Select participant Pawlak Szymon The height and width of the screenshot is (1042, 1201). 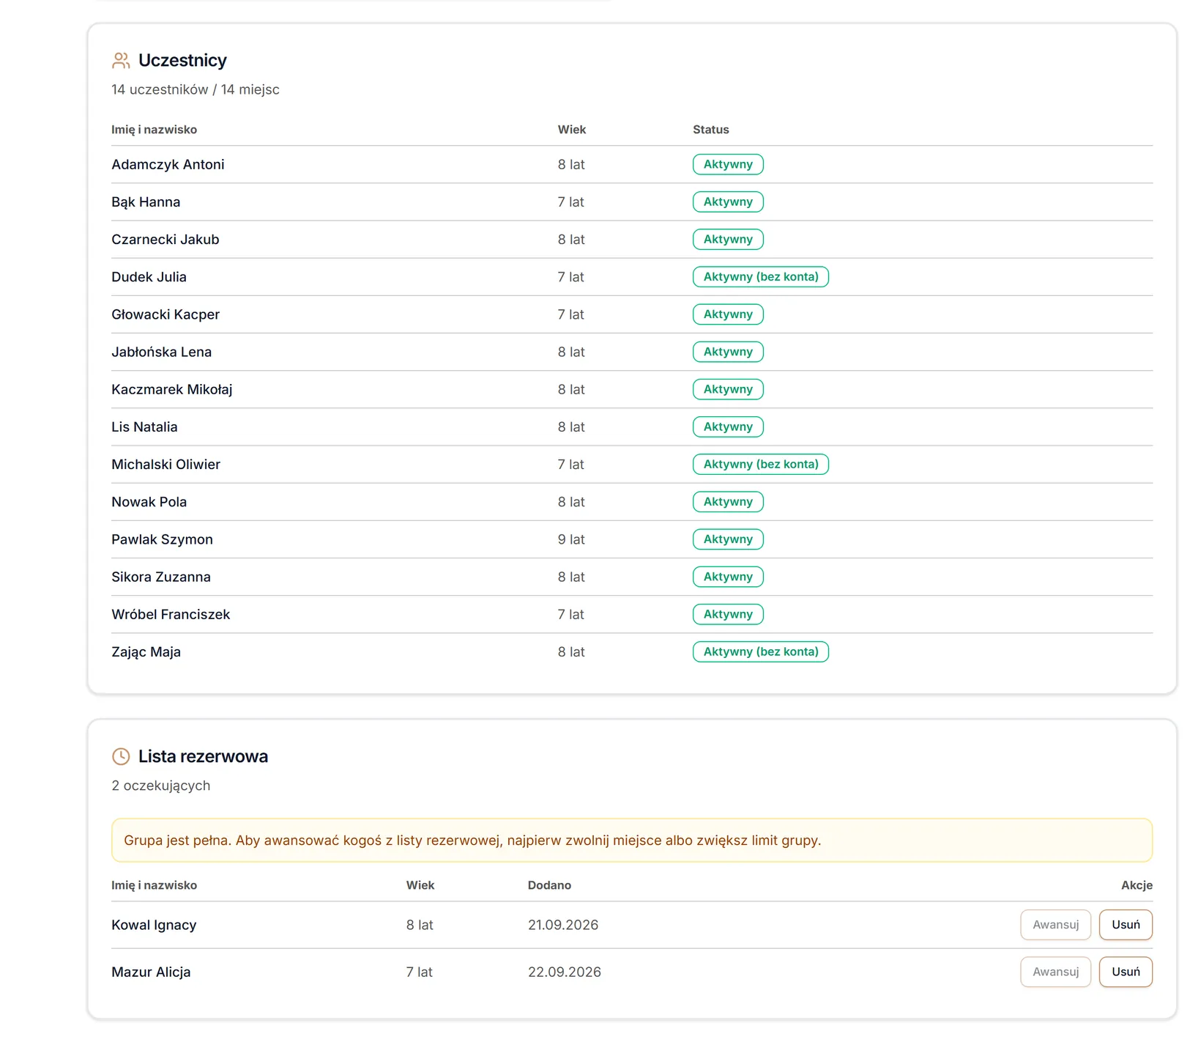pyautogui.click(x=162, y=539)
